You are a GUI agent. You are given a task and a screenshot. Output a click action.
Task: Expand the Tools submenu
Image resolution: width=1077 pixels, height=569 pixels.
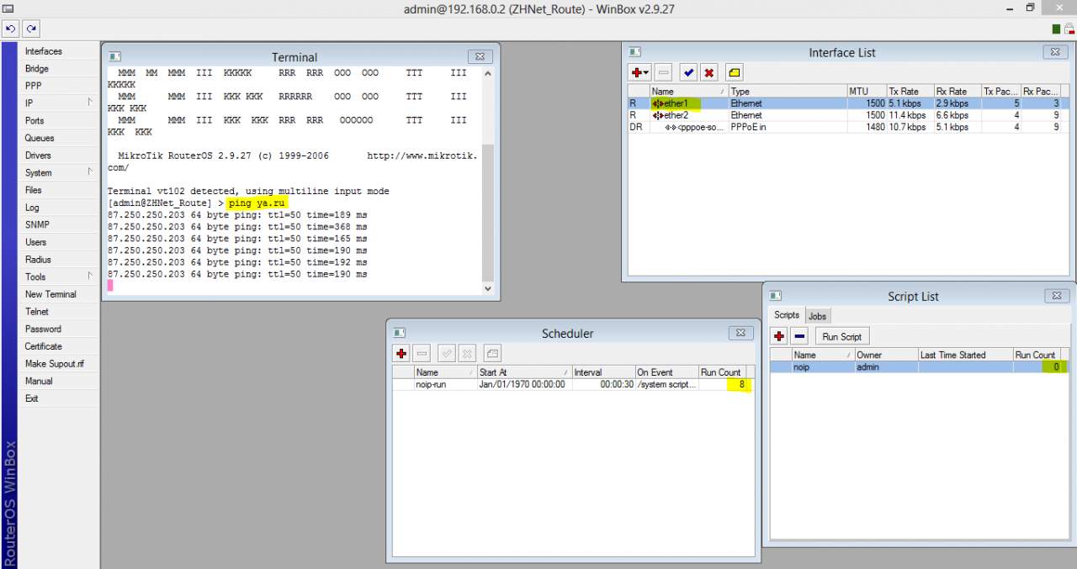tap(58, 277)
